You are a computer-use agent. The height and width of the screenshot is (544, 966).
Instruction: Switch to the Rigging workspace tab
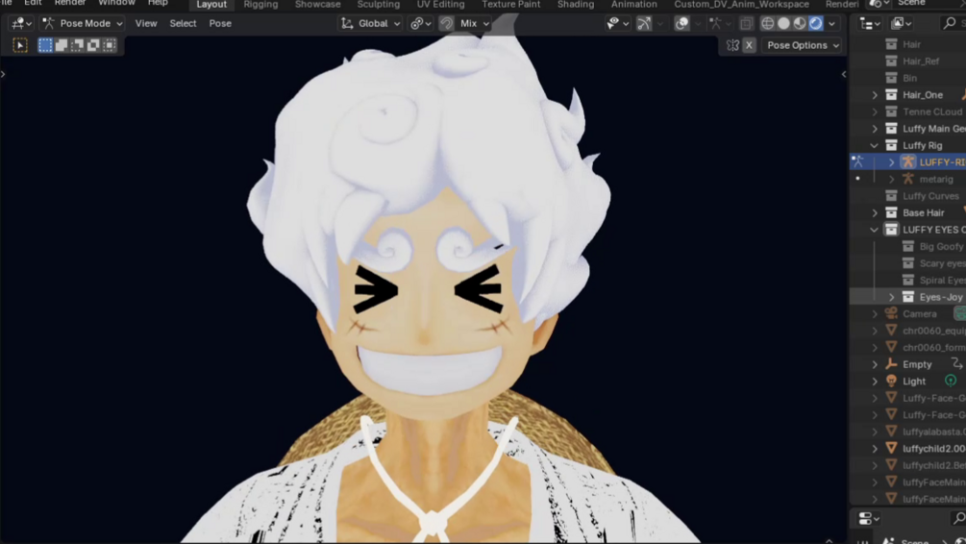tap(260, 4)
